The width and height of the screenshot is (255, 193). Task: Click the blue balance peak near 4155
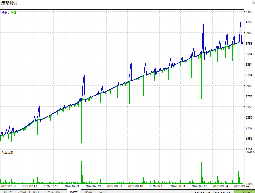241,23
